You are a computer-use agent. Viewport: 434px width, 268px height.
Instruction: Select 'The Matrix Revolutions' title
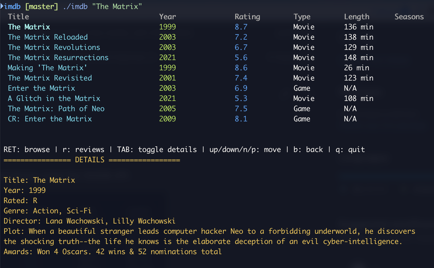pos(54,47)
